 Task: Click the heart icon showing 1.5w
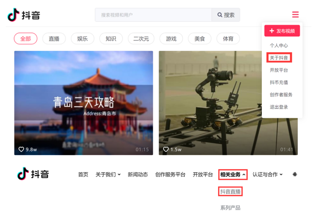click(166, 149)
